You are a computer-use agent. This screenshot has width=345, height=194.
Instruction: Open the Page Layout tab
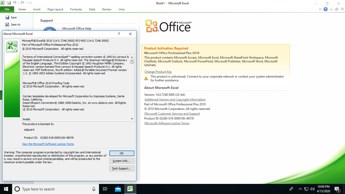coord(55,9)
